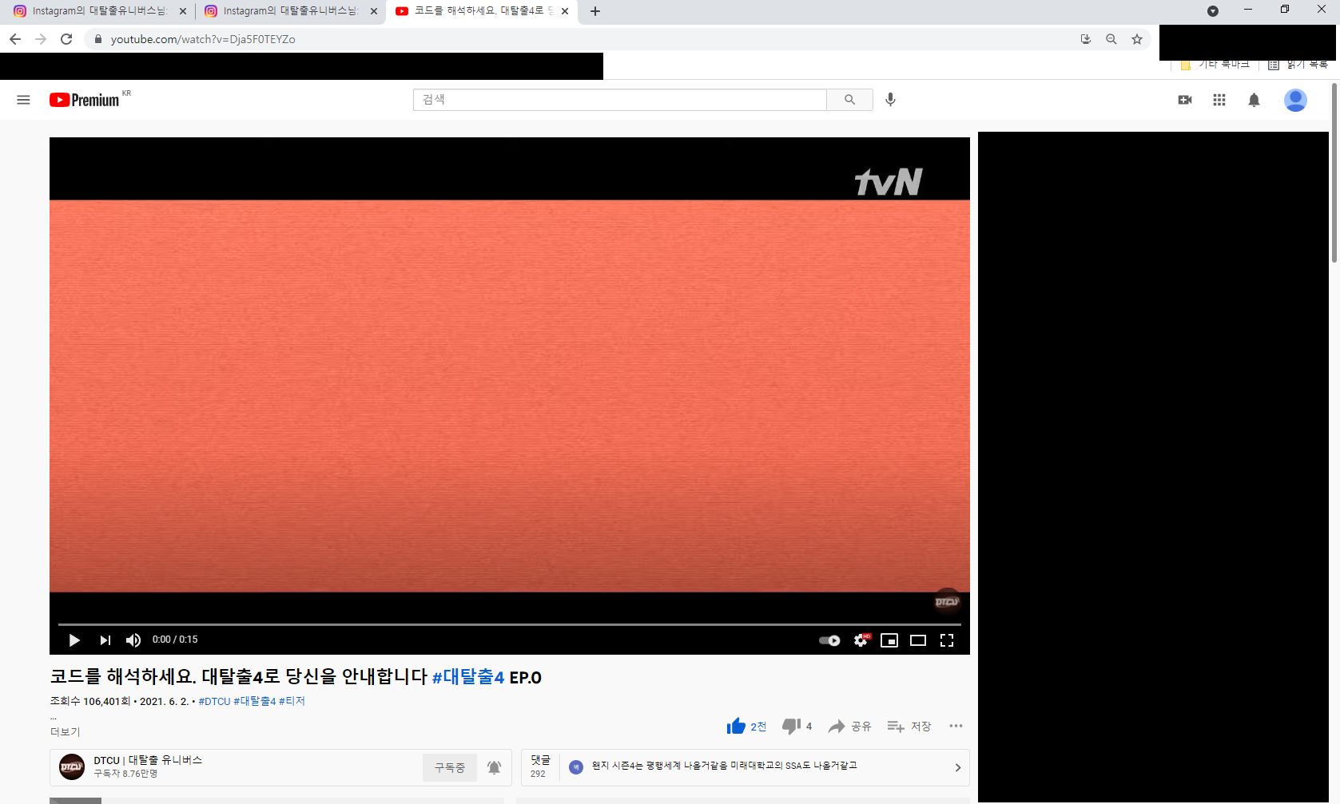The image size is (1340, 804).
Task: Go to YouTube Premium home logo
Action: [x=84, y=100]
